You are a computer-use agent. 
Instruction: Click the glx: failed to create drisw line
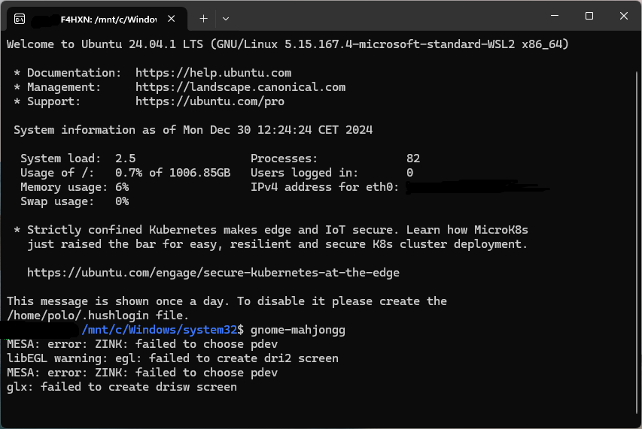122,387
